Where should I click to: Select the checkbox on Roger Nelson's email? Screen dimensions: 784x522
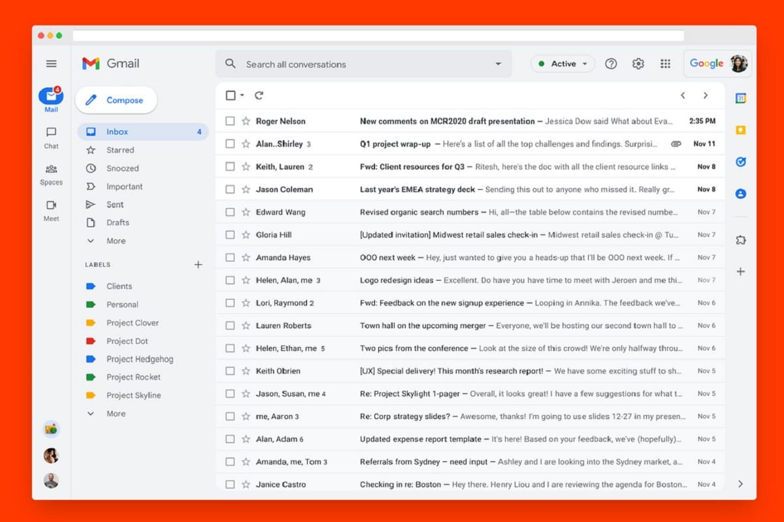[x=230, y=121]
